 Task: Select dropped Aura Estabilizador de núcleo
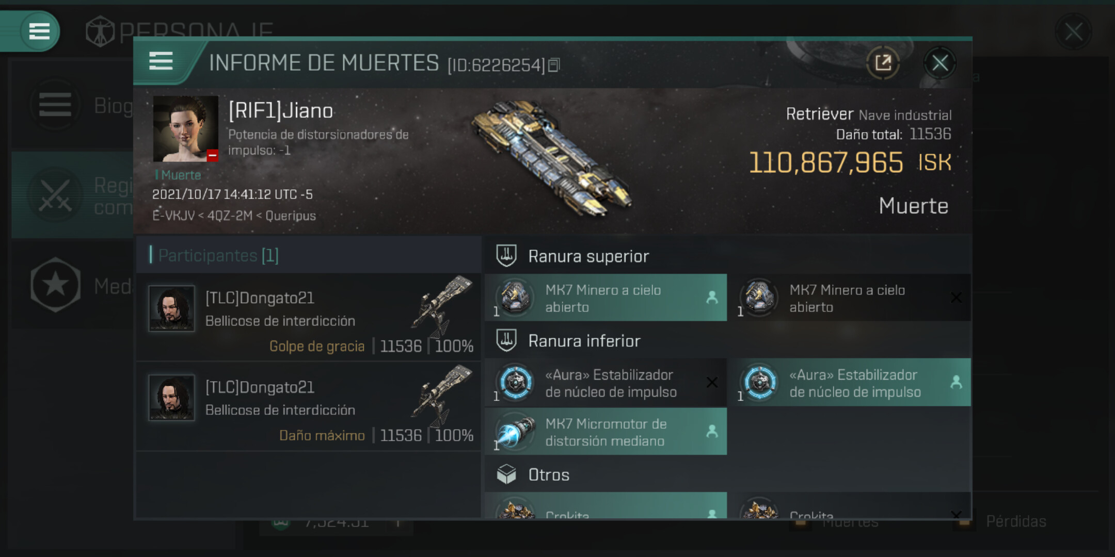pos(850,383)
